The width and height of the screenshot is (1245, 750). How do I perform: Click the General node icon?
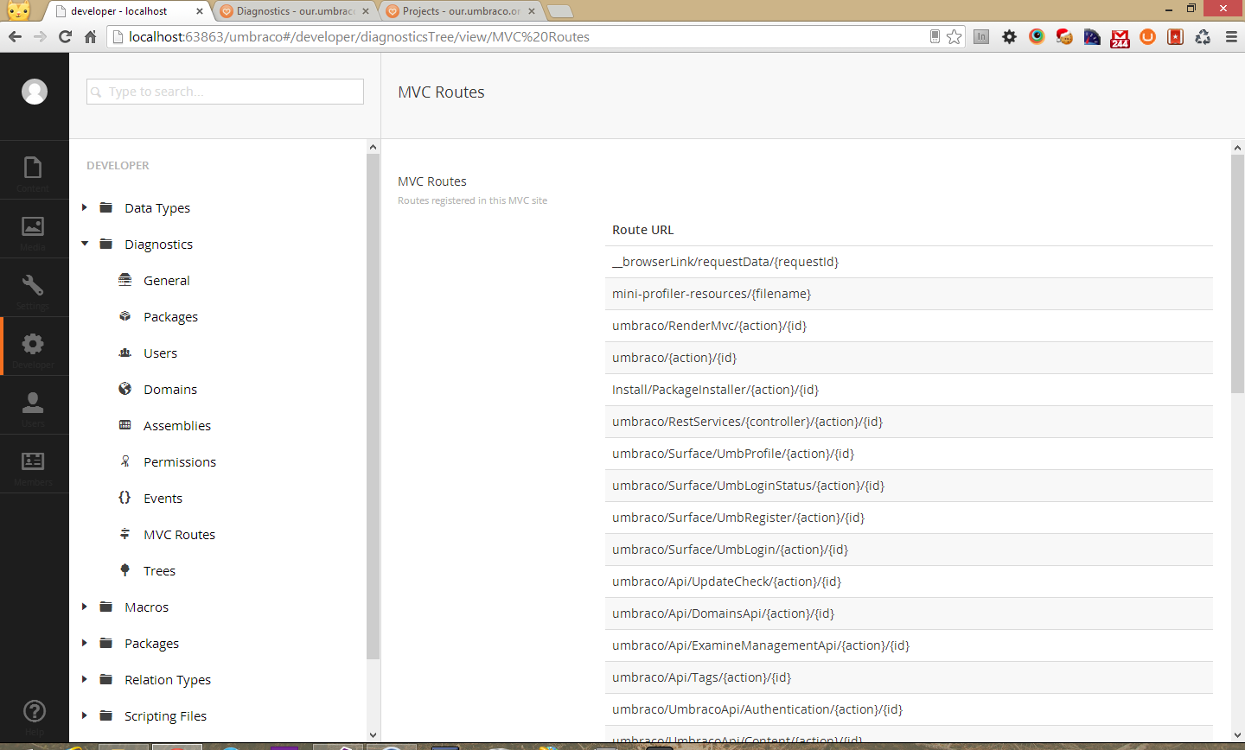point(125,280)
